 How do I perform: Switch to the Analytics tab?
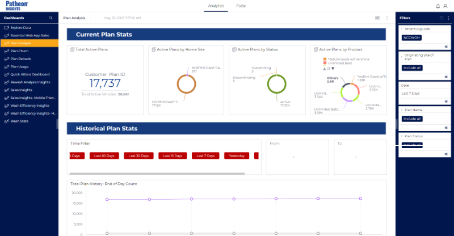coord(216,6)
